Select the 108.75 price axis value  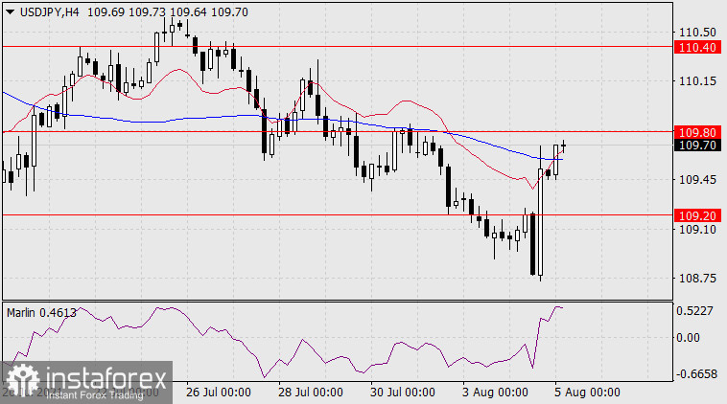(x=697, y=279)
